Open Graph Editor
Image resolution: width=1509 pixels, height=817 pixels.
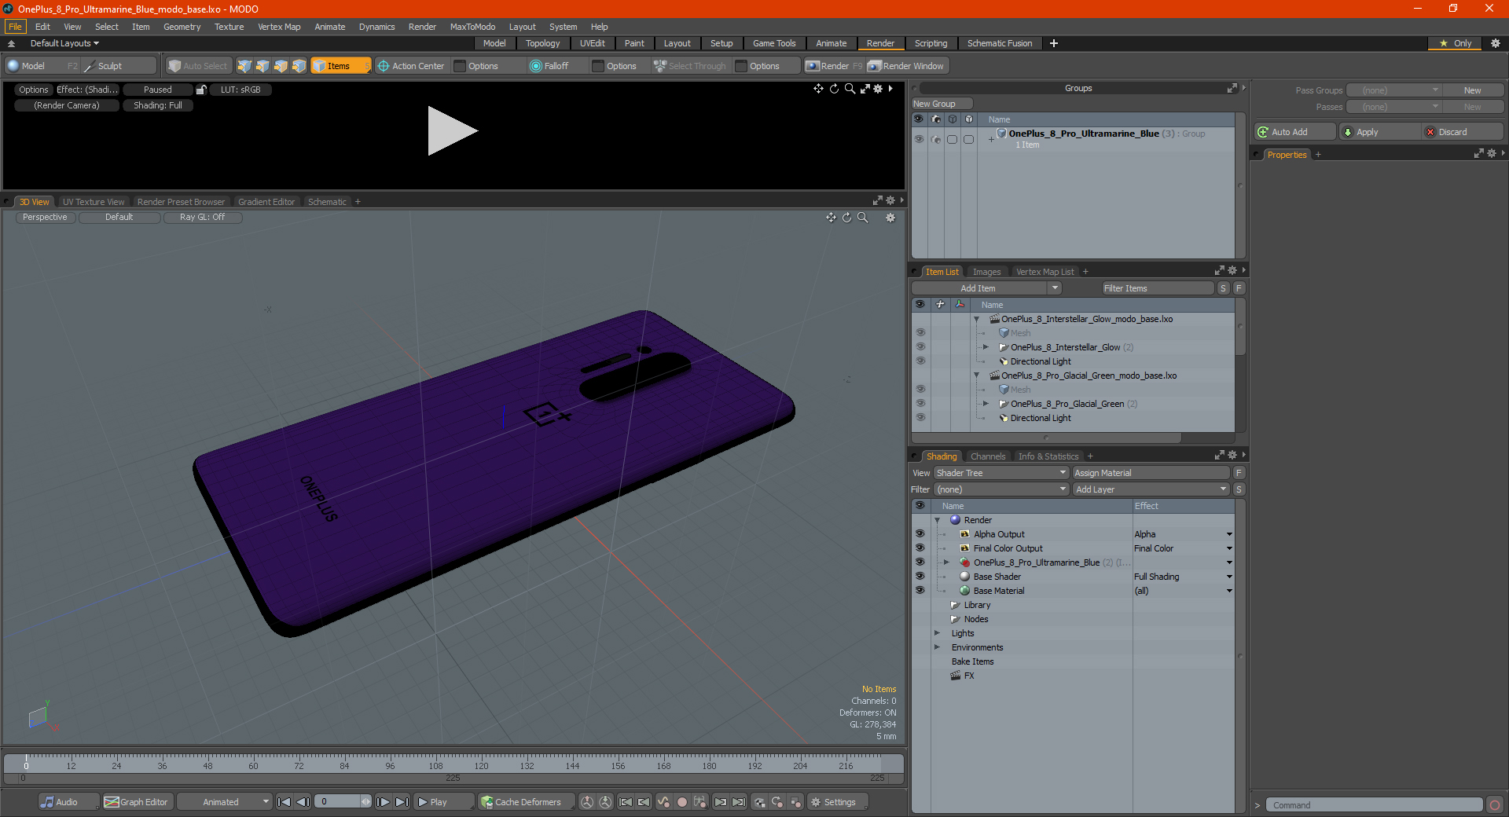point(137,802)
